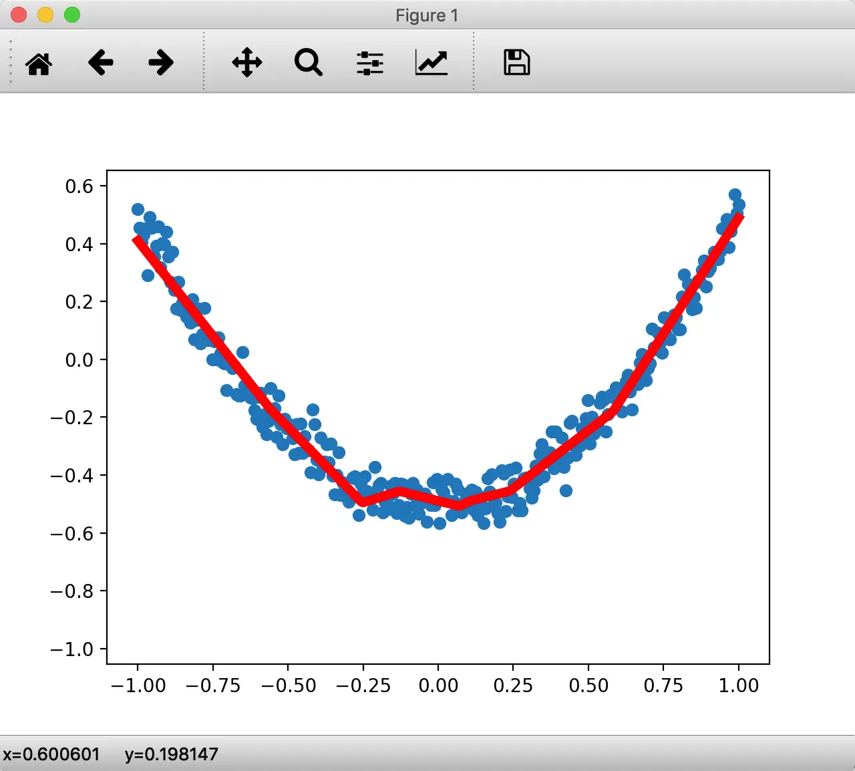Open Edit axis and curve parameters

click(432, 63)
